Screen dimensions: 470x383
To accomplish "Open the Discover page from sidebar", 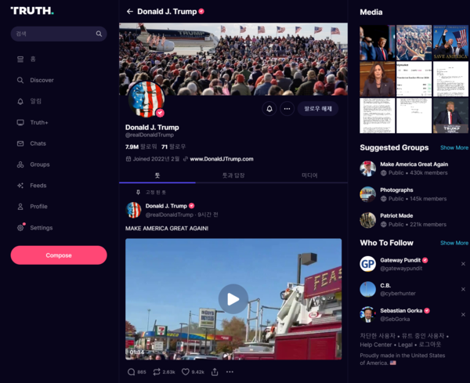I will tap(42, 80).
